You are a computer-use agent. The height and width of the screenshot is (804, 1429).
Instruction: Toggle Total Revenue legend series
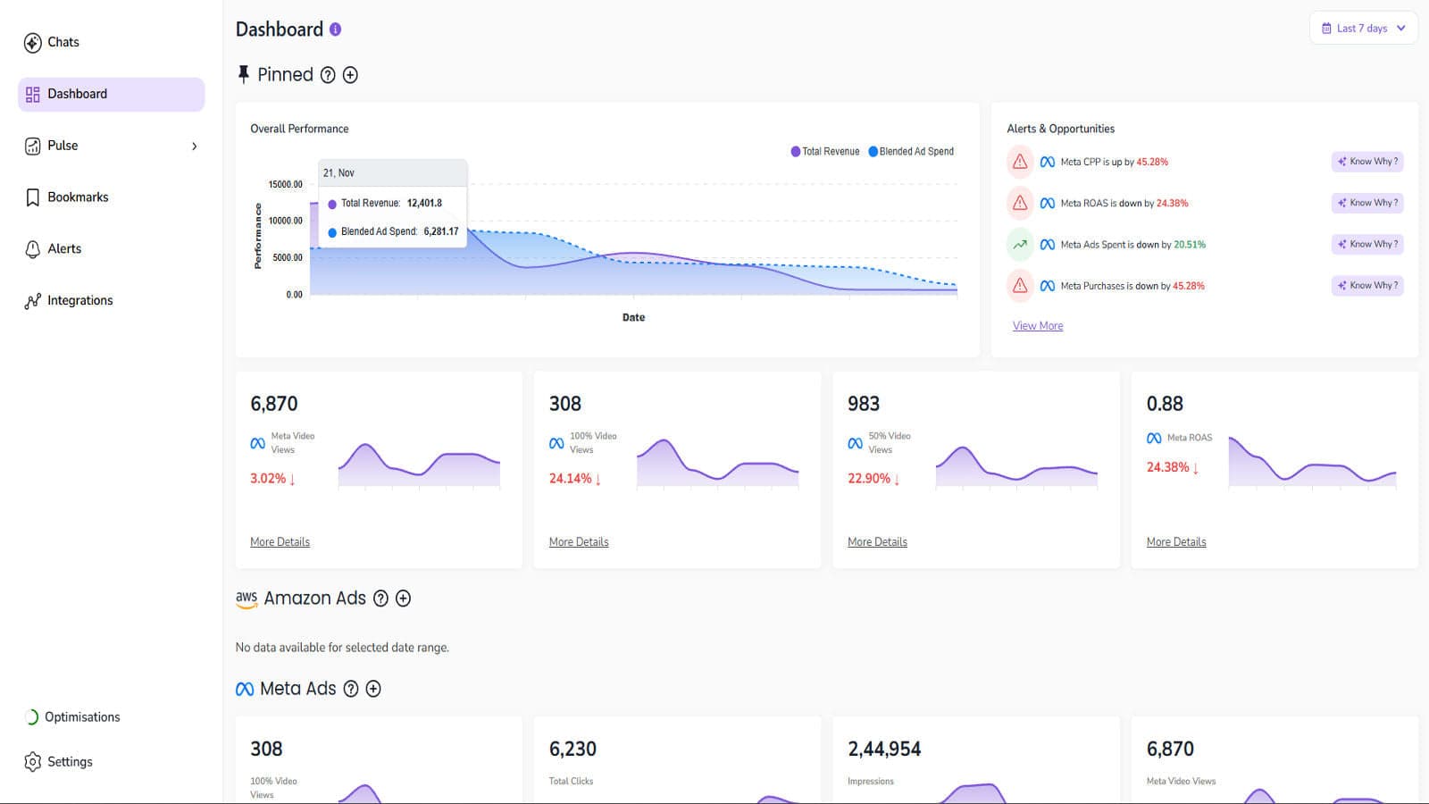pyautogui.click(x=825, y=152)
